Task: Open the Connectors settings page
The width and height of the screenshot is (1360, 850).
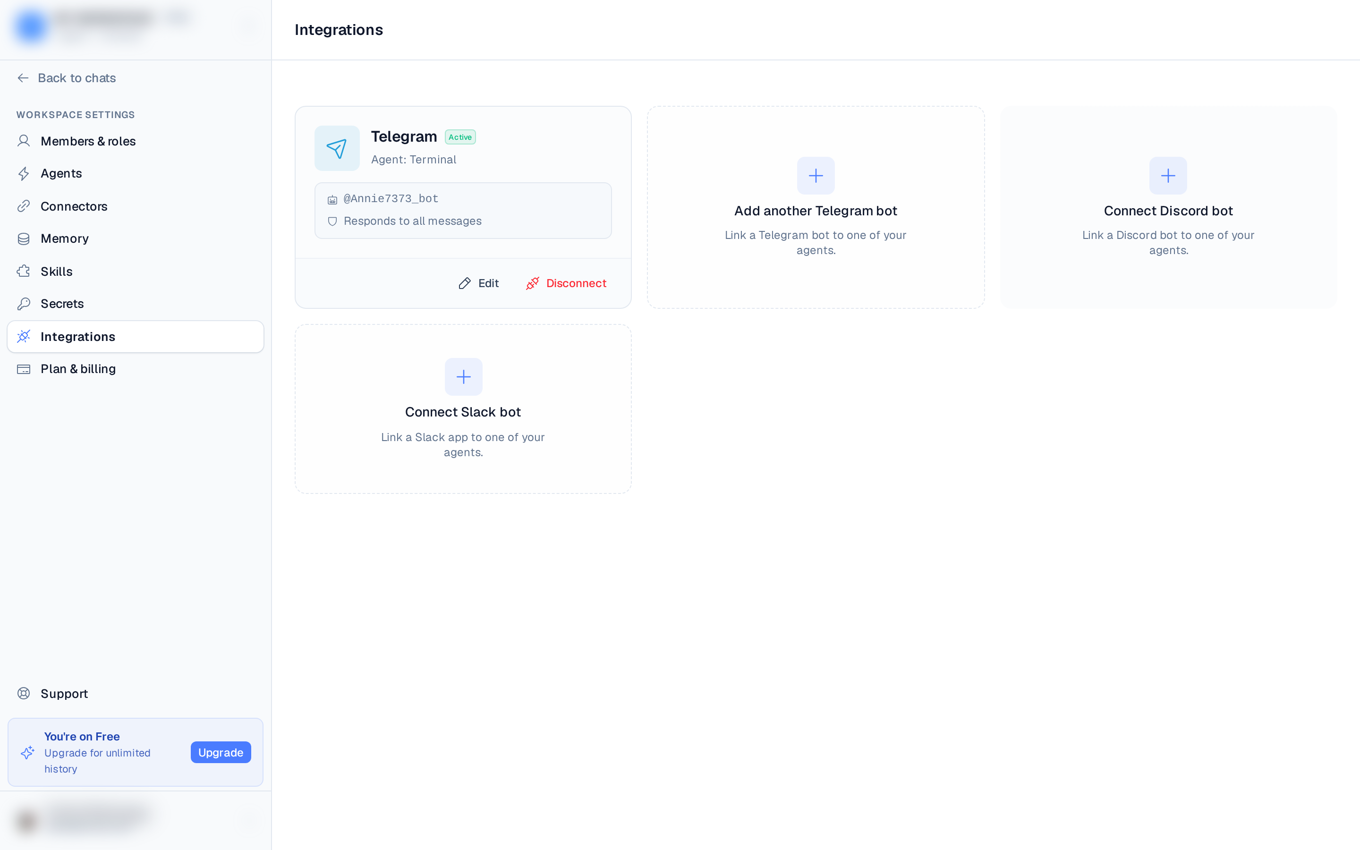Action: (136, 206)
